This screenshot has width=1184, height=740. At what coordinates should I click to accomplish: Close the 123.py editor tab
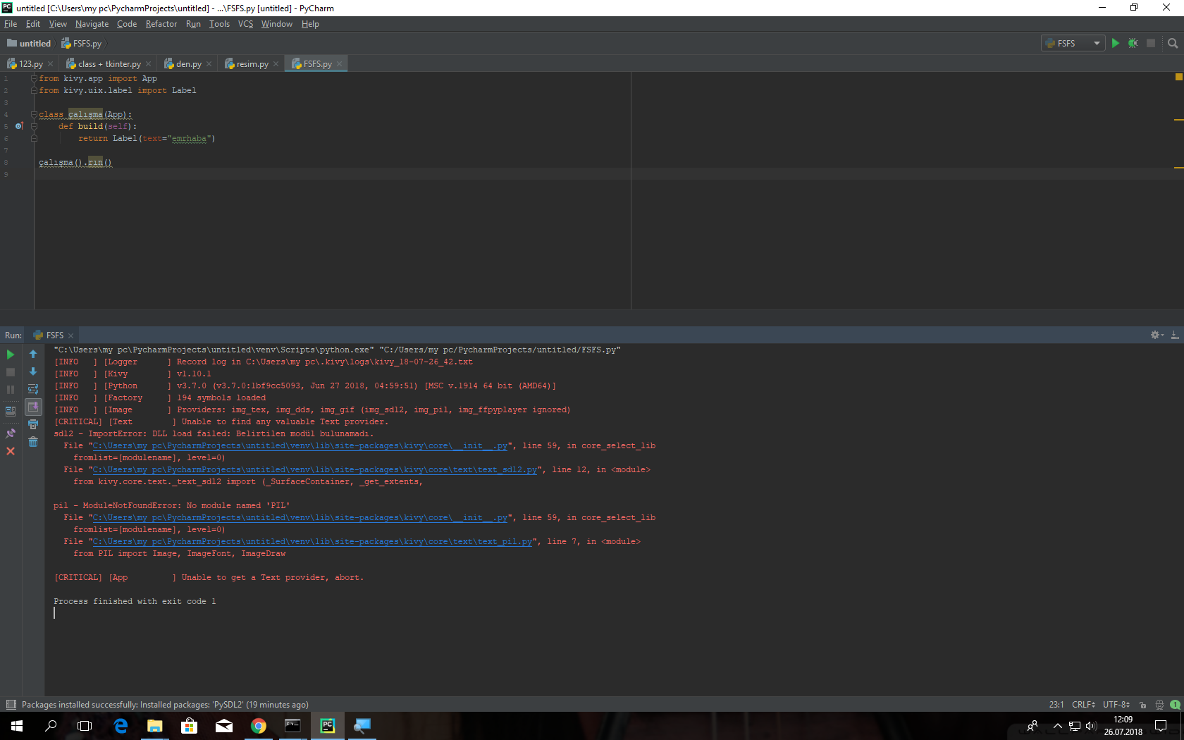click(x=51, y=64)
